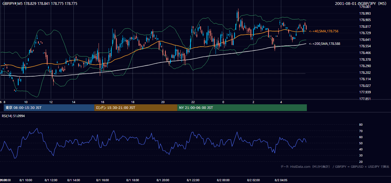Click price axis label 178.027

pos(365,86)
